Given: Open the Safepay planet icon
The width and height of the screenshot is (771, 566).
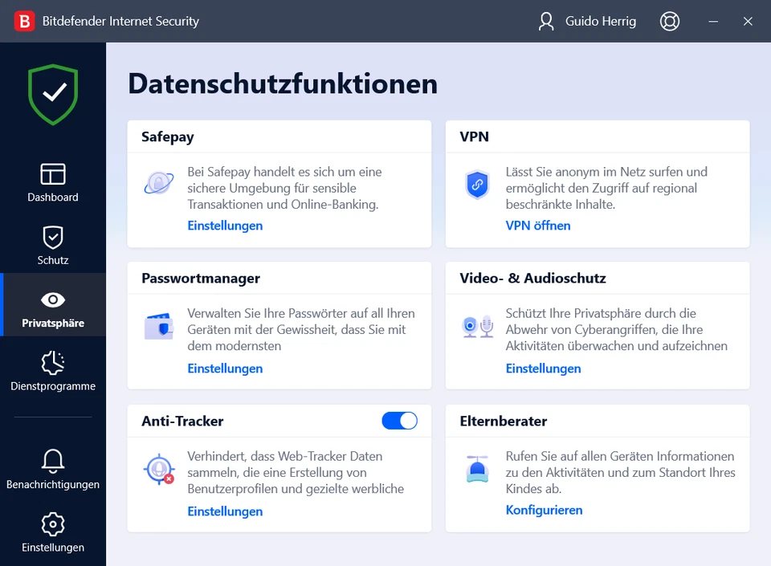Looking at the screenshot, I should point(159,183).
